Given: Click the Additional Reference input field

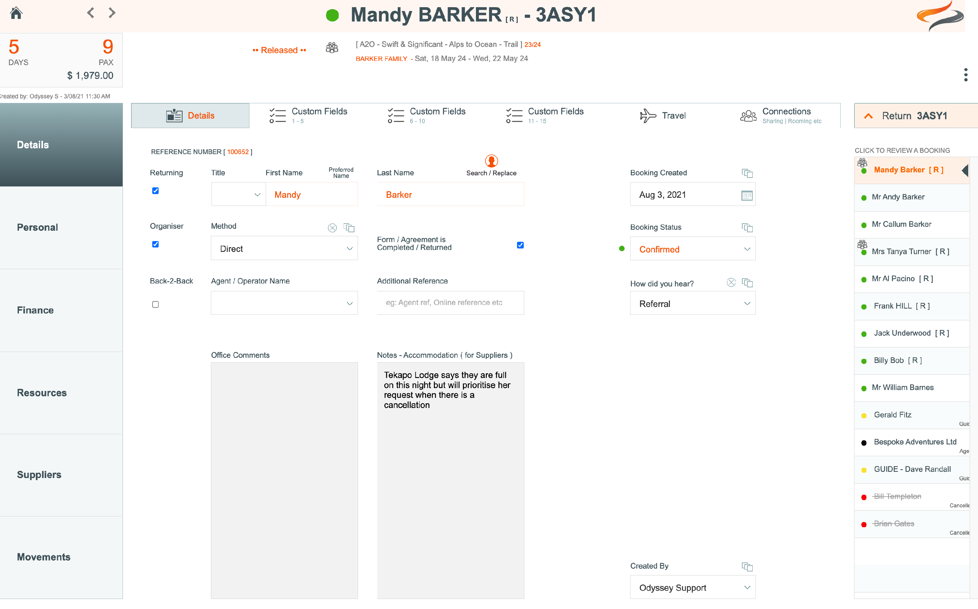Looking at the screenshot, I should click(x=450, y=303).
